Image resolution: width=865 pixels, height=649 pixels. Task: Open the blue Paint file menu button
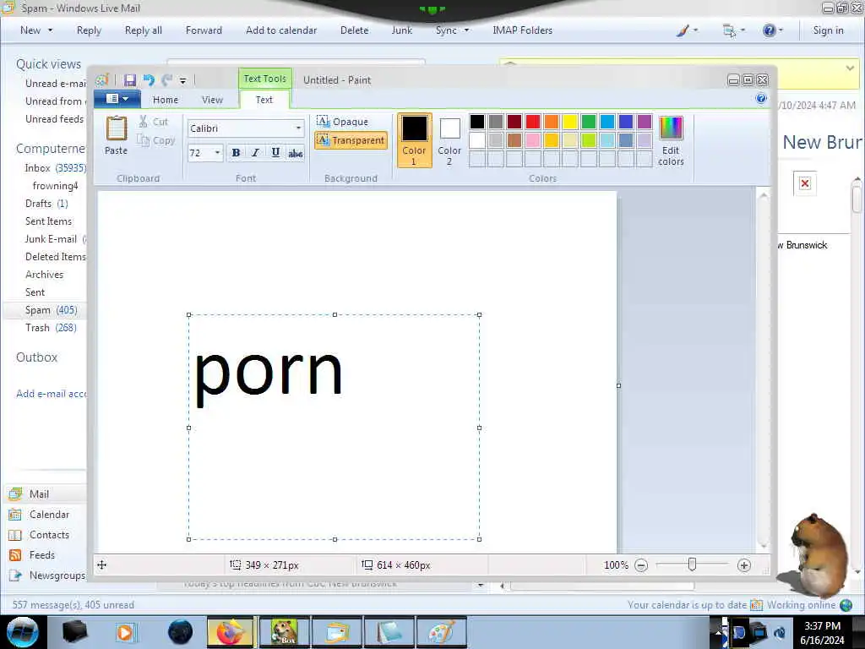click(x=117, y=99)
